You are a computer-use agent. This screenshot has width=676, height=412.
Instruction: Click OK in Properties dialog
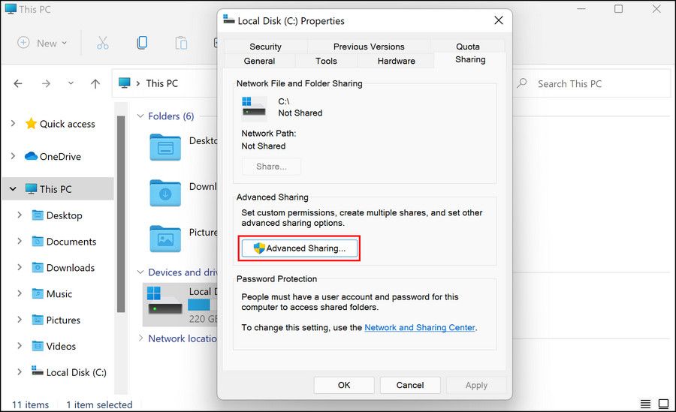pos(344,385)
